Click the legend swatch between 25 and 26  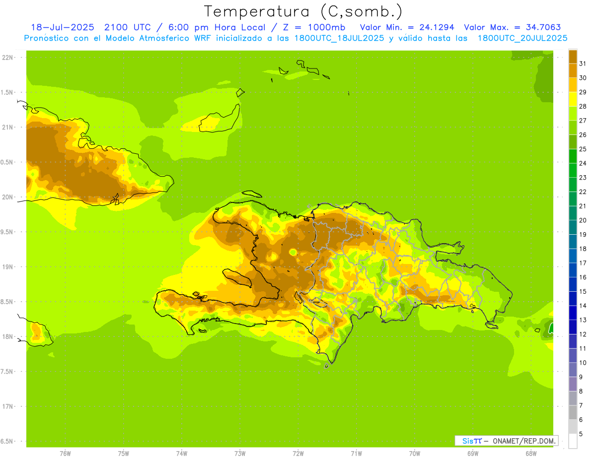(573, 142)
